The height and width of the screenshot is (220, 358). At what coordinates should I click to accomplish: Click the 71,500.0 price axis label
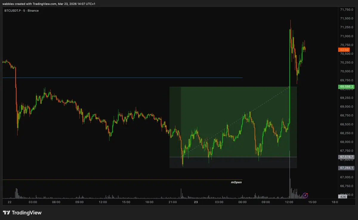tap(347, 18)
